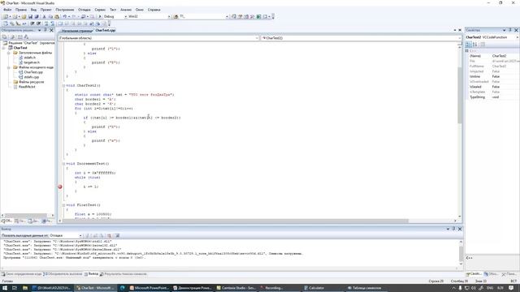Switch to the Find Symbol Results tab
Viewport: 520px width, 292px height.
[x=123, y=274]
